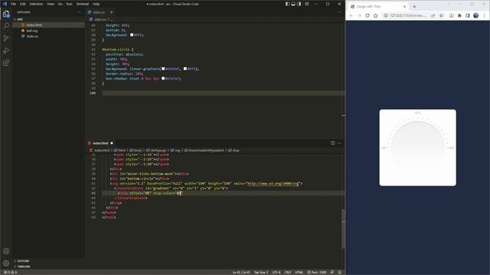490x275 pixels.
Task: Open the Run menu
Action: pyautogui.click(x=70, y=4)
